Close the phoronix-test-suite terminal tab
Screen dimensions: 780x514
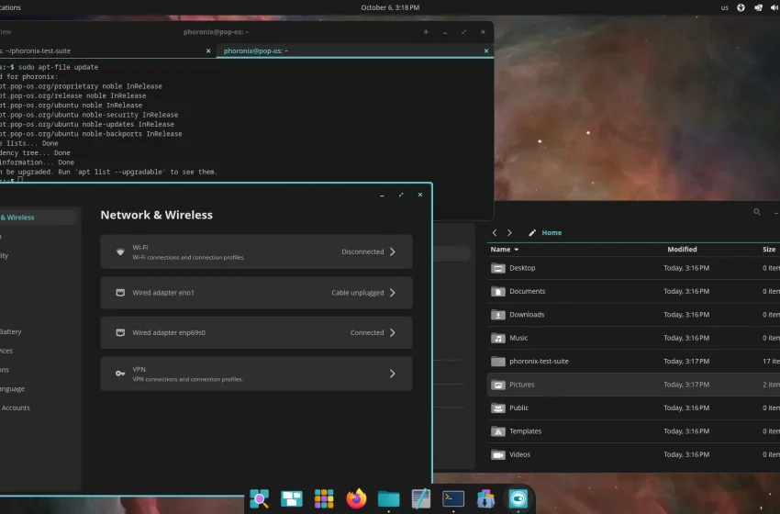[x=208, y=50]
